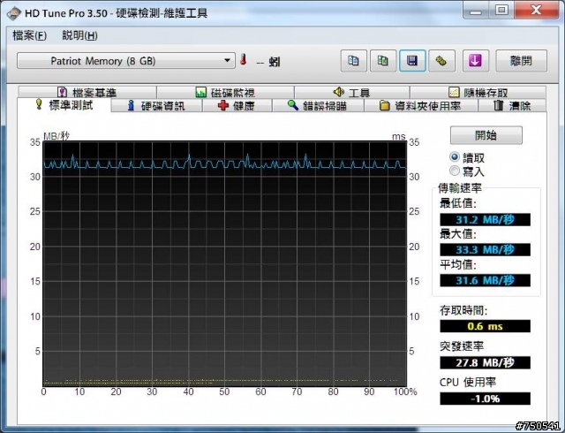The width and height of the screenshot is (565, 433).
Task: Click the 離開 exit button
Action: (522, 61)
